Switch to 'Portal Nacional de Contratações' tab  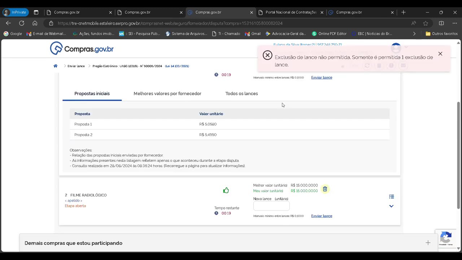pyautogui.click(x=291, y=12)
